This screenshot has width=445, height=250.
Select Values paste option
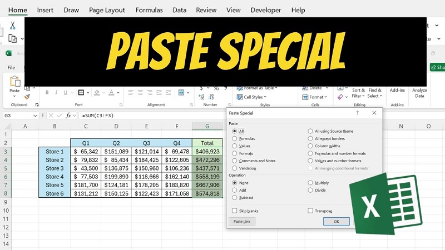coord(234,146)
